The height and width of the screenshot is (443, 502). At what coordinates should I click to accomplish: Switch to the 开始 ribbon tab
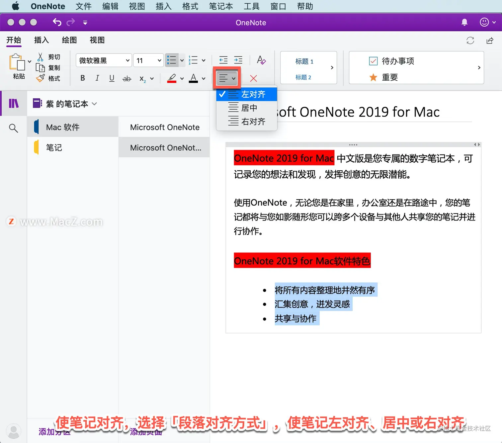pyautogui.click(x=14, y=40)
